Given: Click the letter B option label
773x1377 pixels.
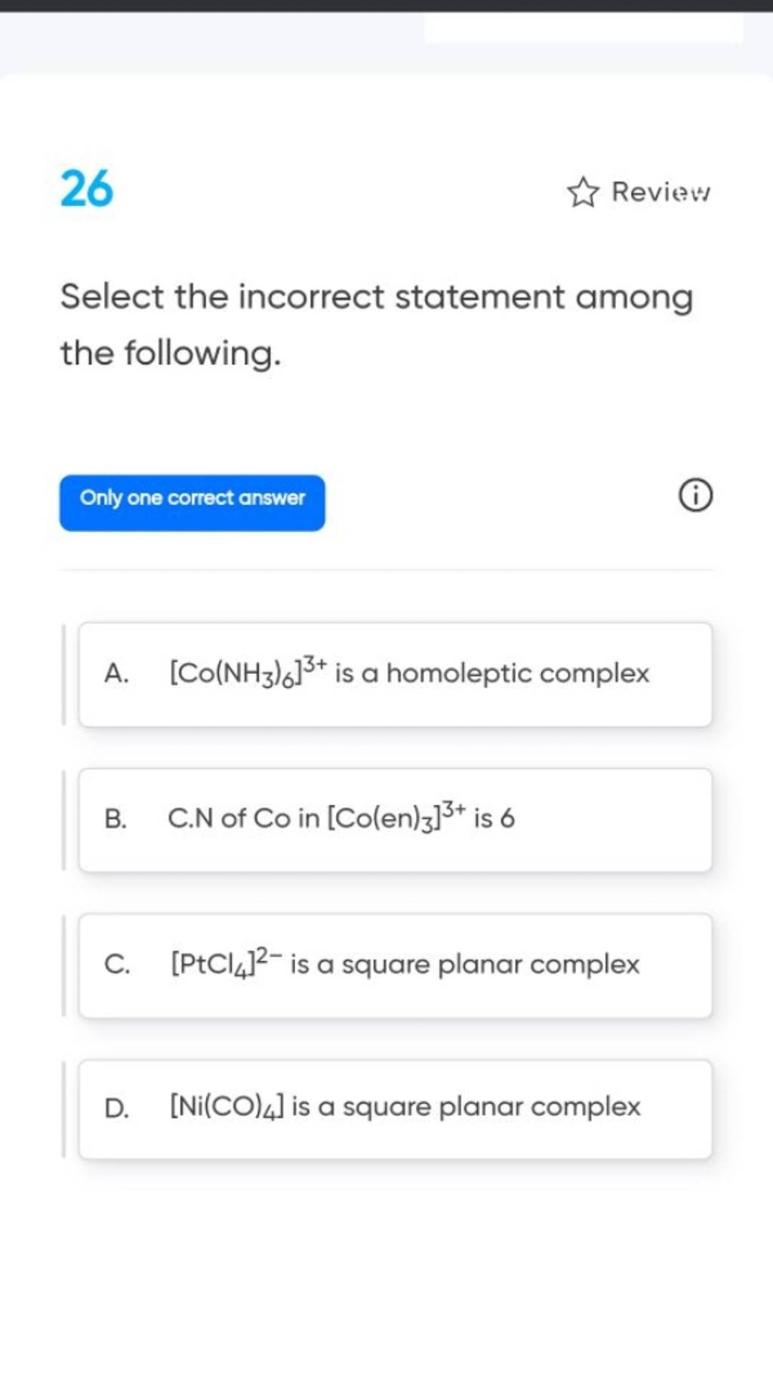Looking at the screenshot, I should click(115, 818).
